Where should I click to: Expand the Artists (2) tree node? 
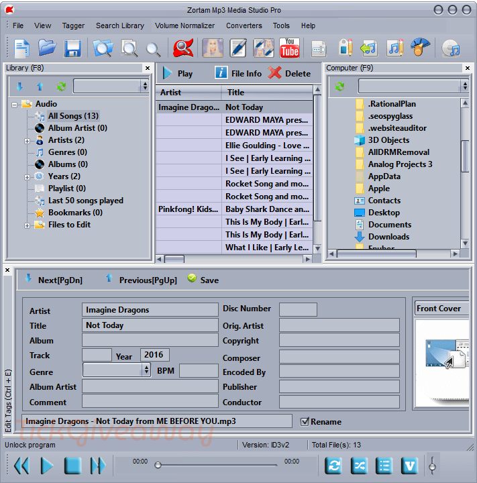pos(27,141)
